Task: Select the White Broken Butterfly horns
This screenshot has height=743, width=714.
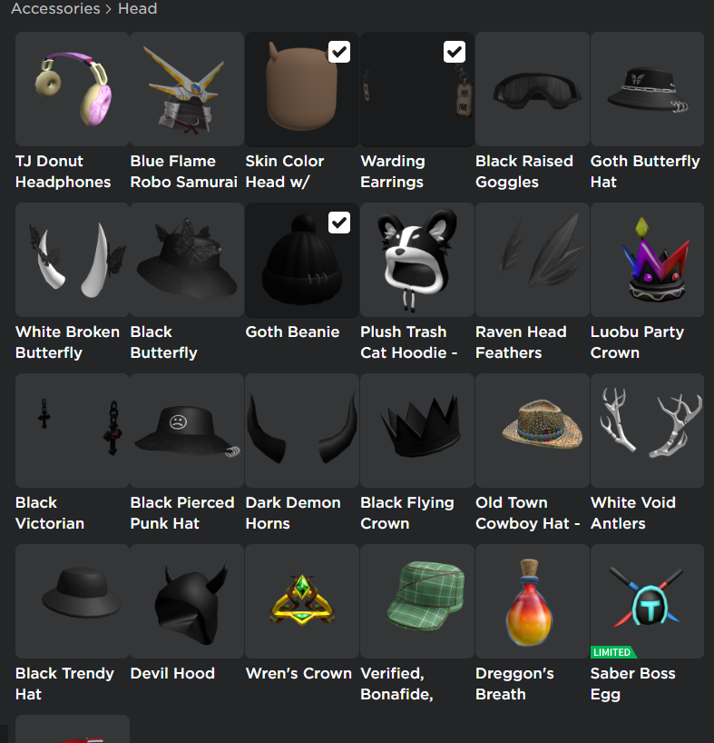Action: (73, 260)
